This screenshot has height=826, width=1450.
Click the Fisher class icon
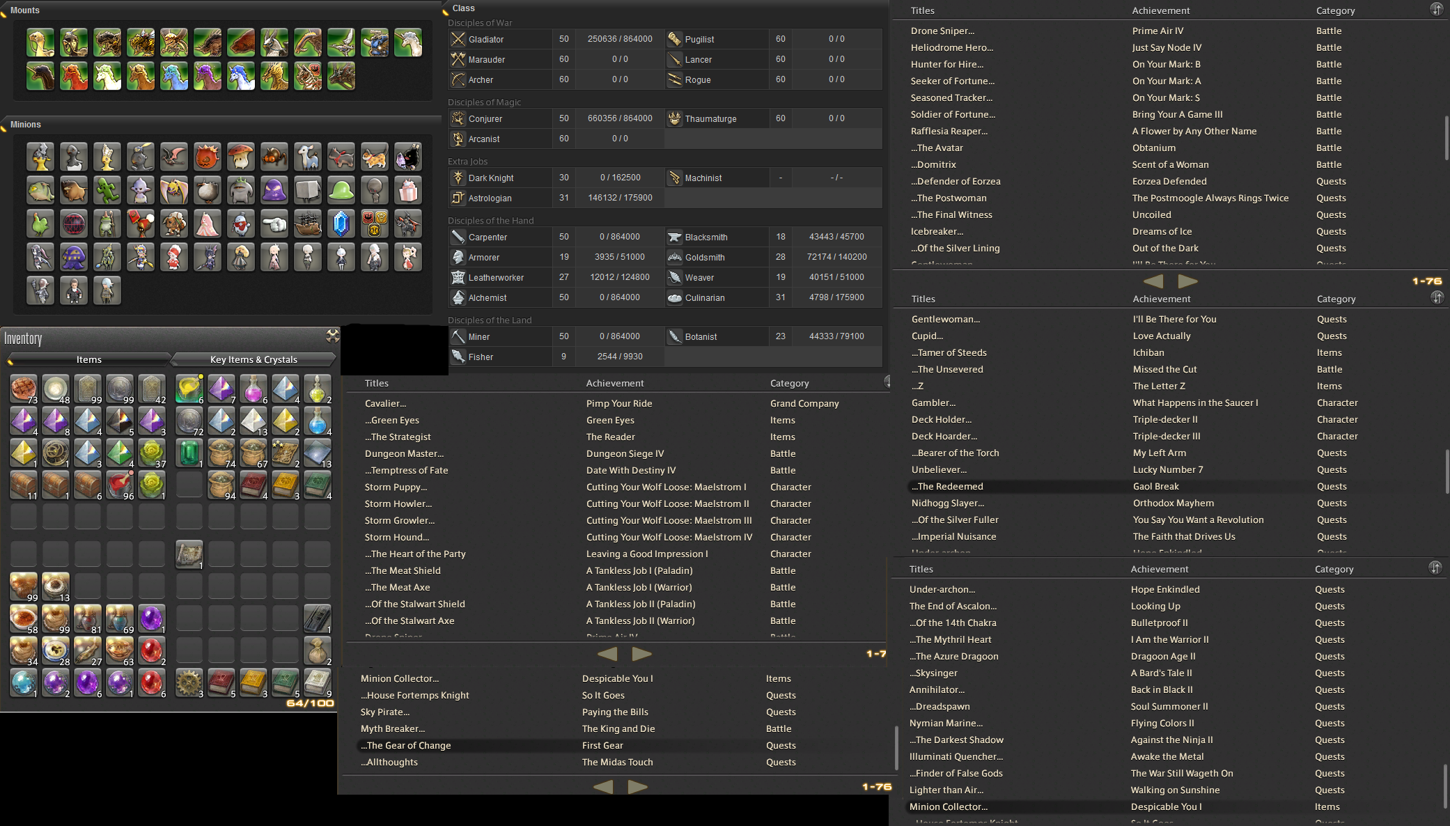pyautogui.click(x=458, y=357)
